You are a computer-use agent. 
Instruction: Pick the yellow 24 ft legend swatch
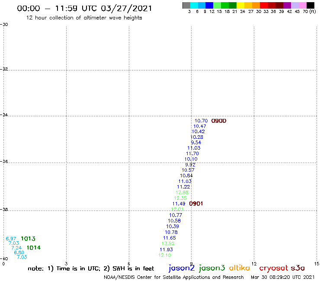[x=240, y=5]
